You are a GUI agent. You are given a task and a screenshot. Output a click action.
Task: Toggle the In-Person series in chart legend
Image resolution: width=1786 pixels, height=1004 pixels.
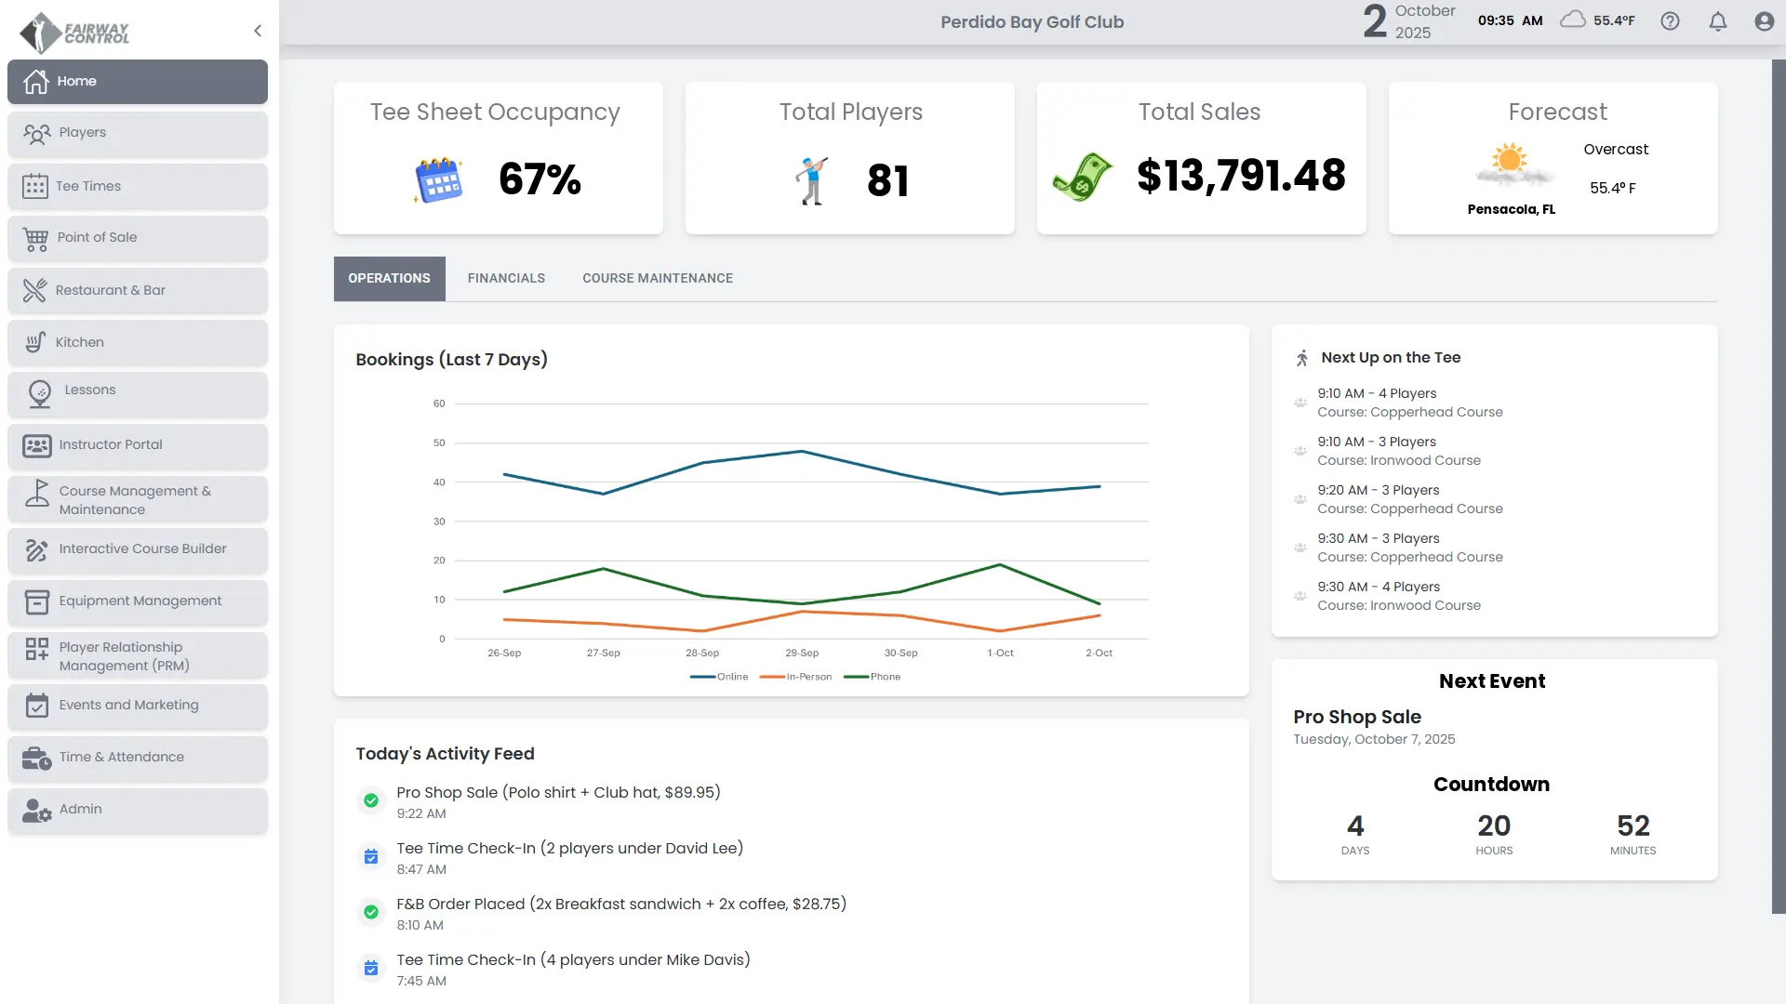click(x=795, y=677)
